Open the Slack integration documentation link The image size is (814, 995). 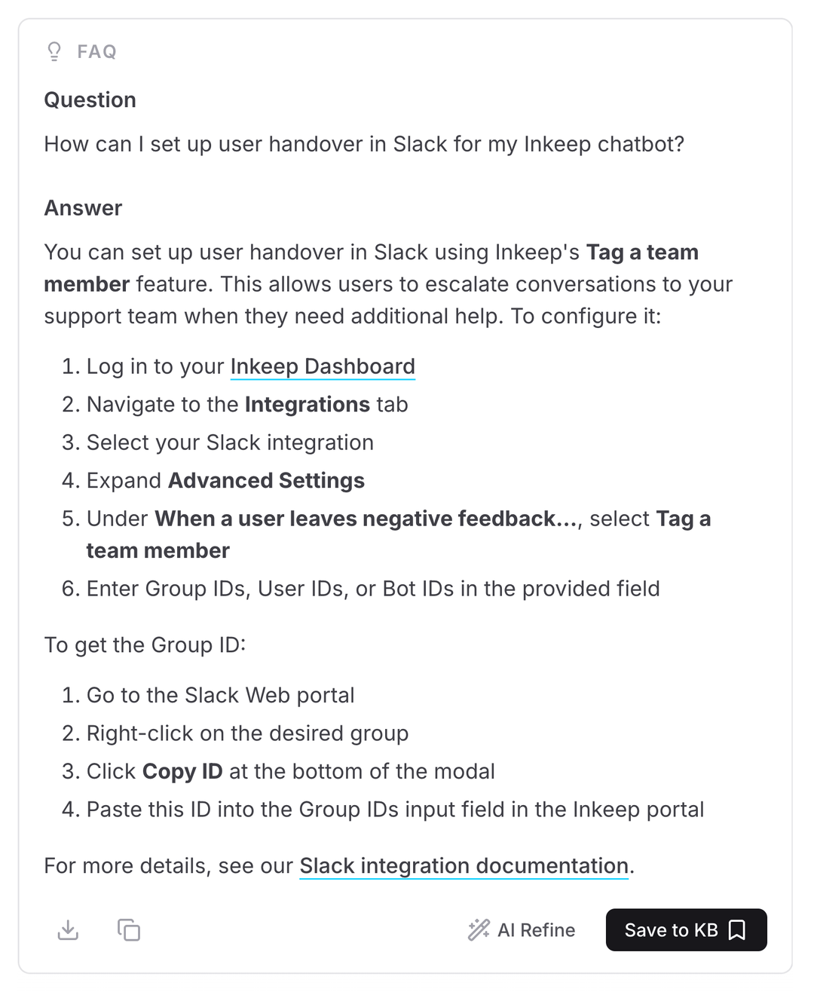[464, 865]
